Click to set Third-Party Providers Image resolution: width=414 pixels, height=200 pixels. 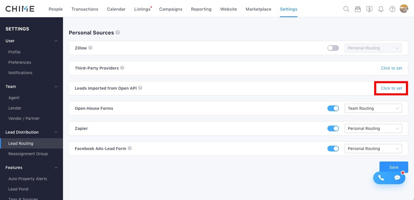point(391,68)
